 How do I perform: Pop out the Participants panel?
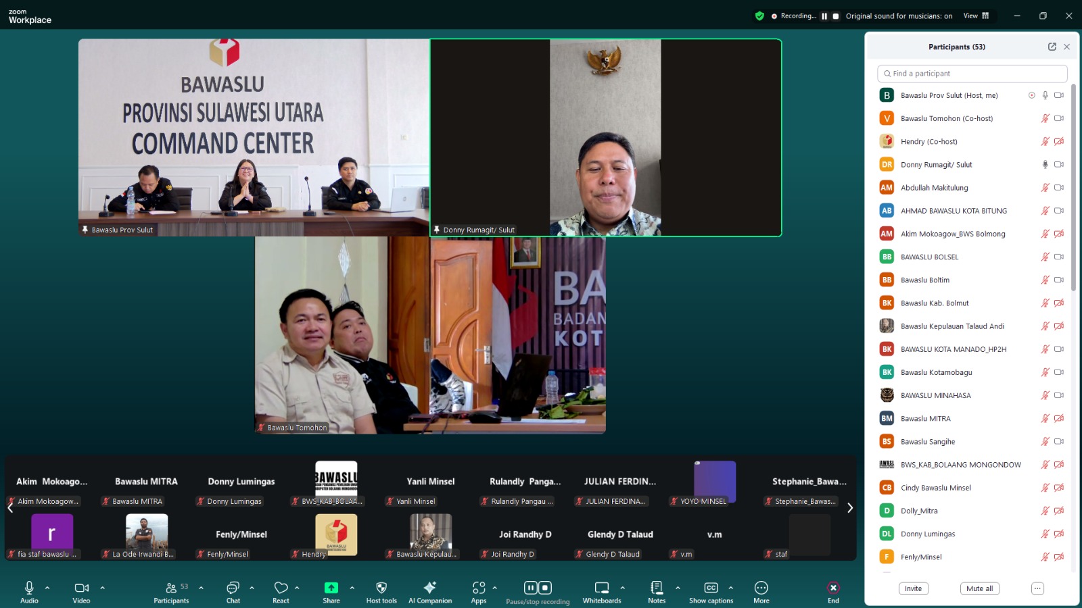click(1052, 47)
